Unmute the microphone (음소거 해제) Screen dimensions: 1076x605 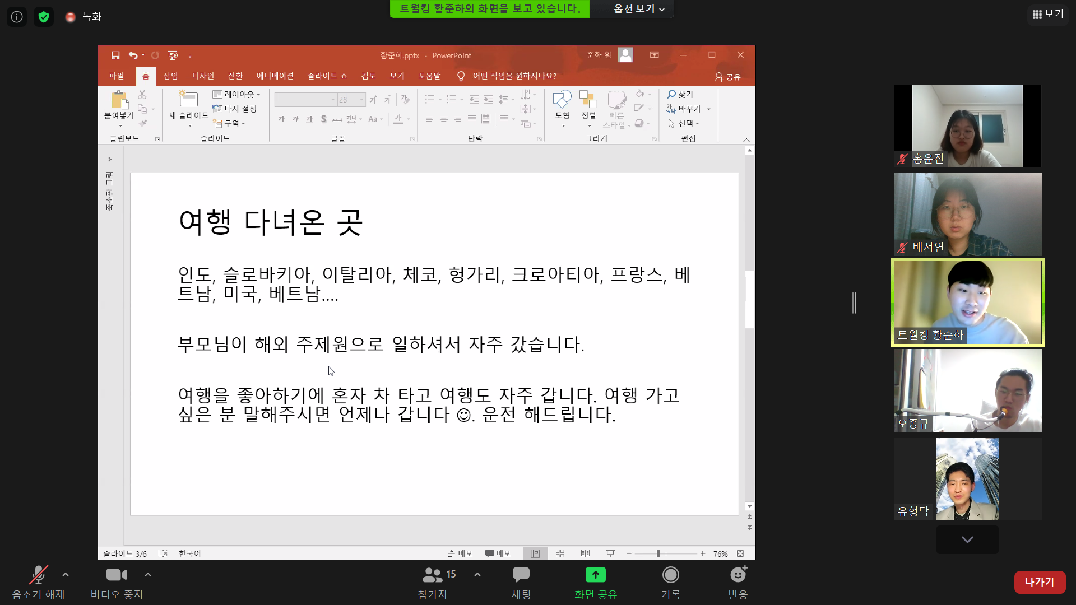[38, 575]
